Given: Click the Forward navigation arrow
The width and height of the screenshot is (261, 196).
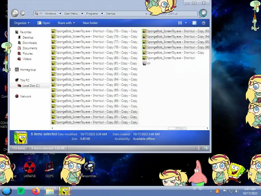Looking at the screenshot, I should 23,13.
